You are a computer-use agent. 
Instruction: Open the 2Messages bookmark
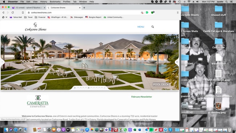77,17
